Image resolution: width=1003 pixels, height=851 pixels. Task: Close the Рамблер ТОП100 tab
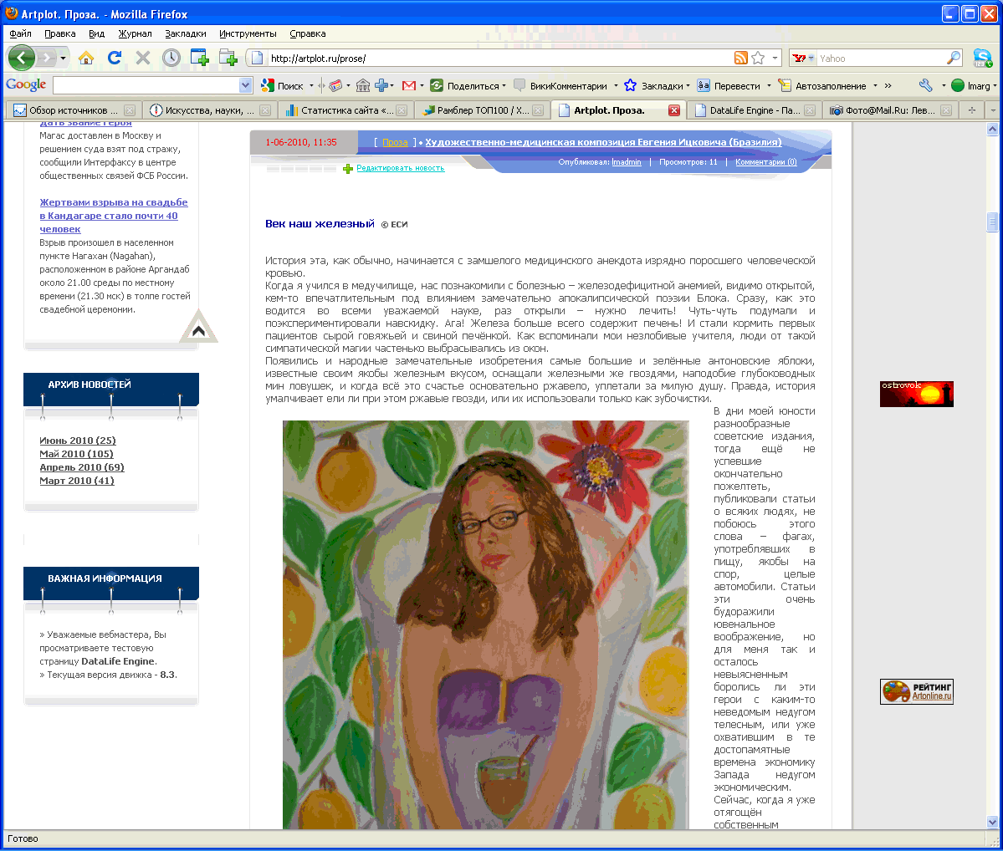(537, 110)
